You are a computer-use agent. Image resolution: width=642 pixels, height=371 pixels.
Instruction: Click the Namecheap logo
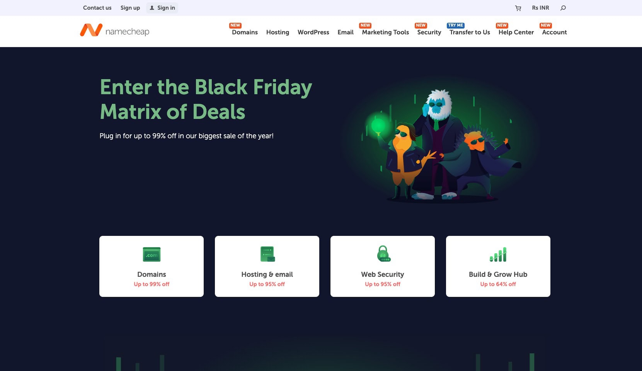pos(114,30)
